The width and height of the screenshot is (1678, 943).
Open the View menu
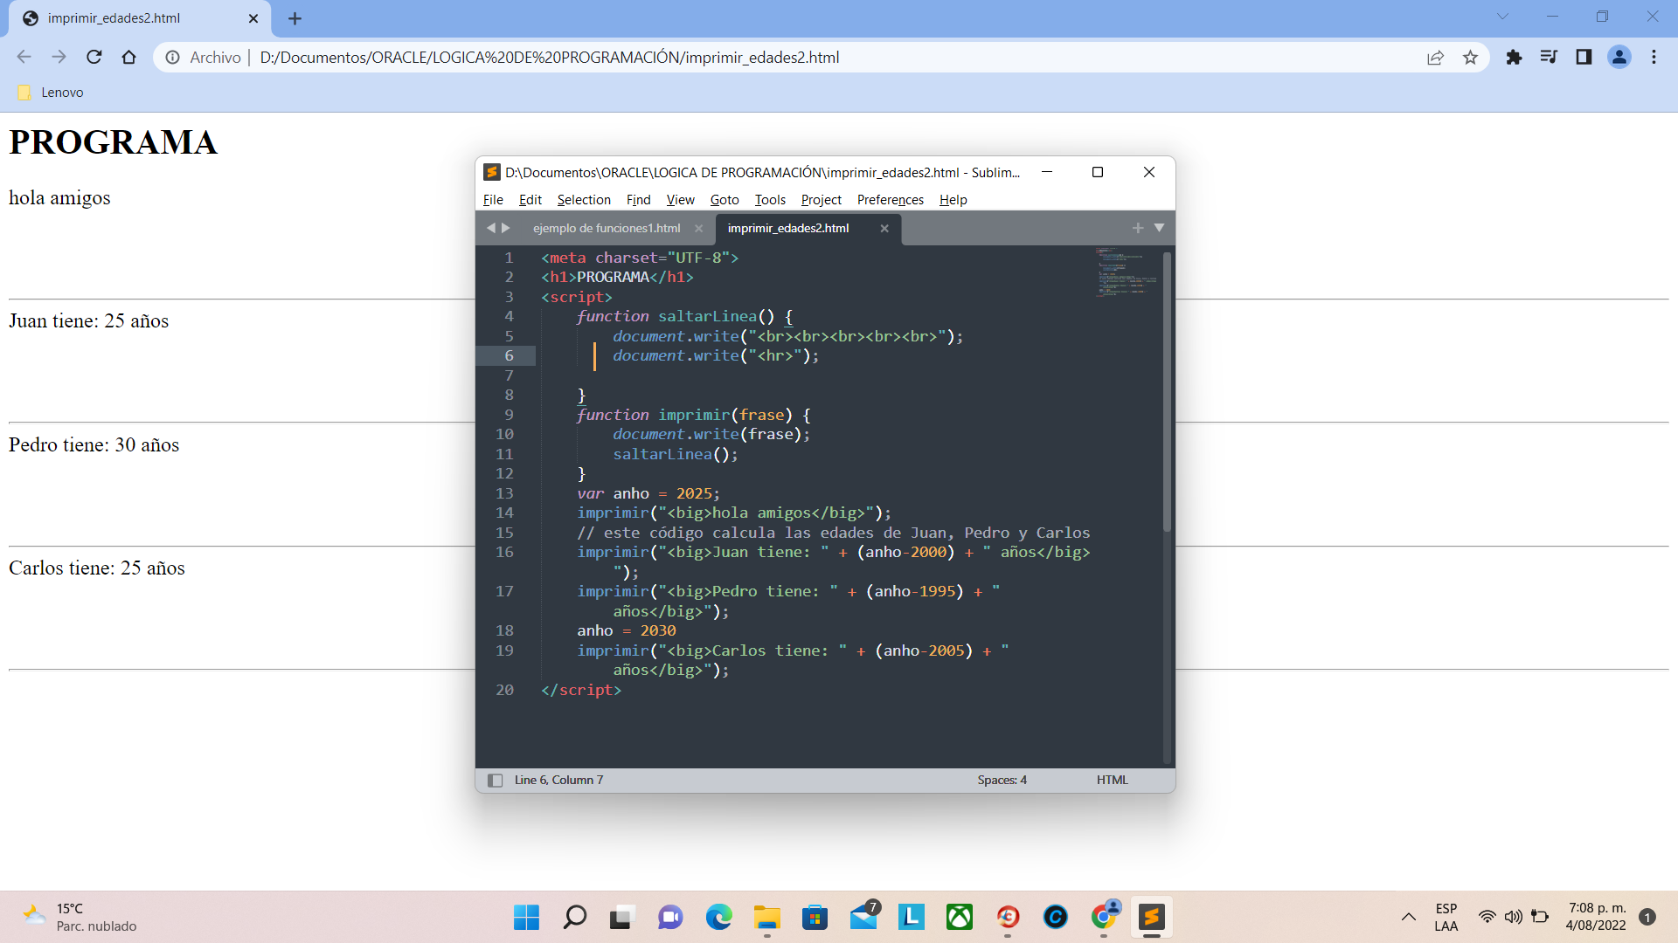click(680, 200)
